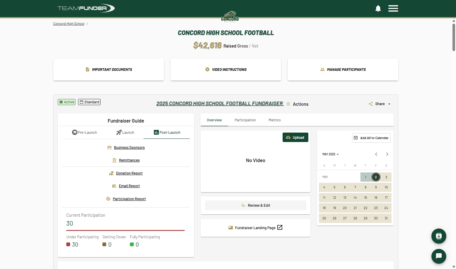Click the page vertical scrollbar
Viewport: 456px width, 269px height.
click(x=454, y=37)
